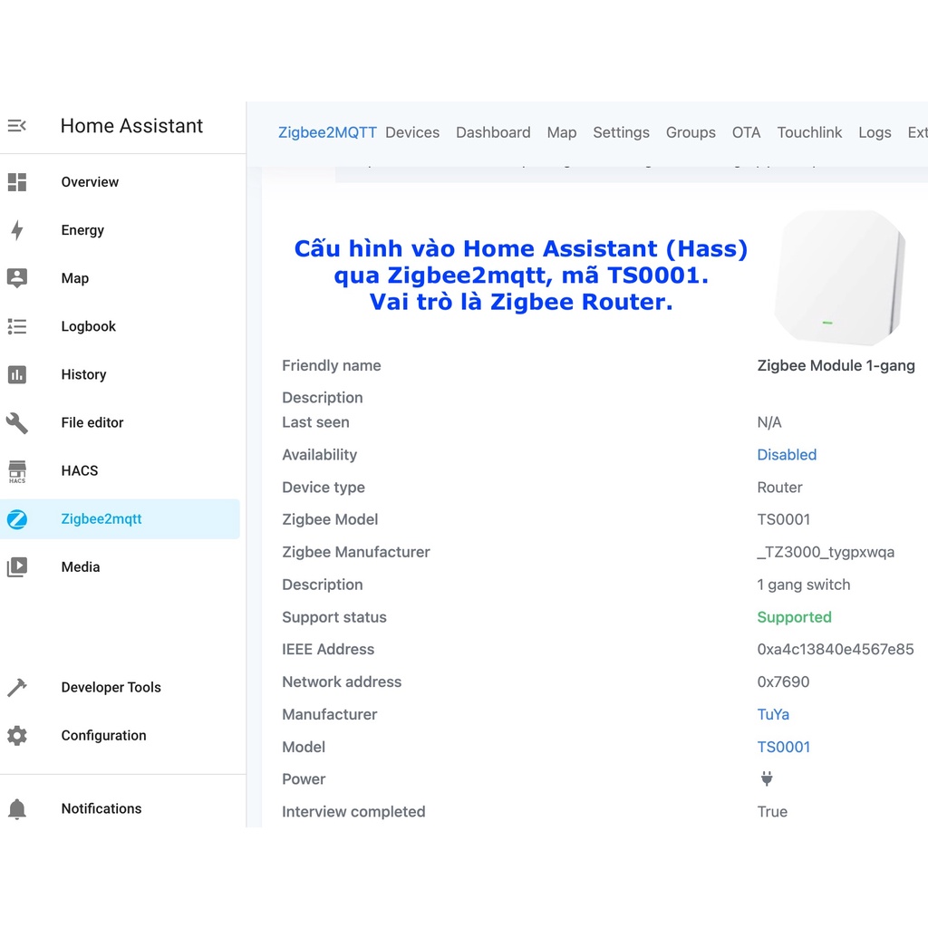Open the Overview dashboard icon

[x=17, y=182]
